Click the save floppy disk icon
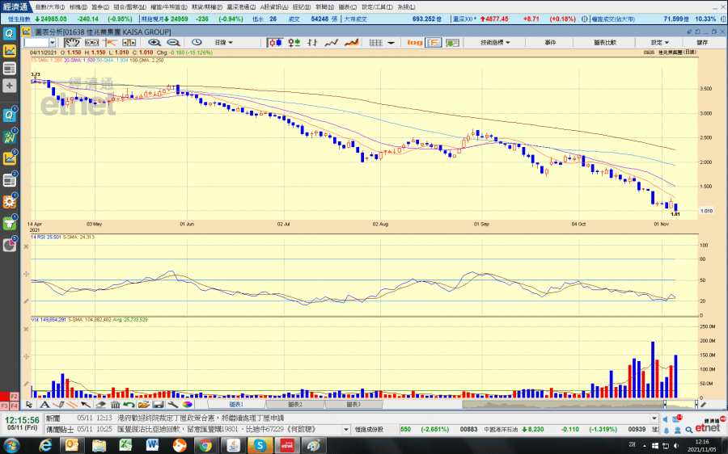Viewport: 728px width, 454px height. coord(159,404)
